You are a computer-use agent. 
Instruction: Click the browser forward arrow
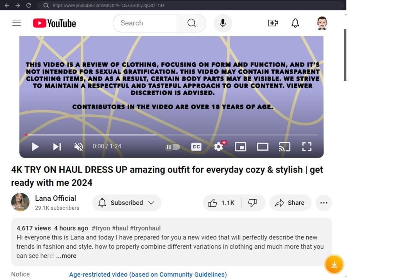pyautogui.click(x=18, y=5)
